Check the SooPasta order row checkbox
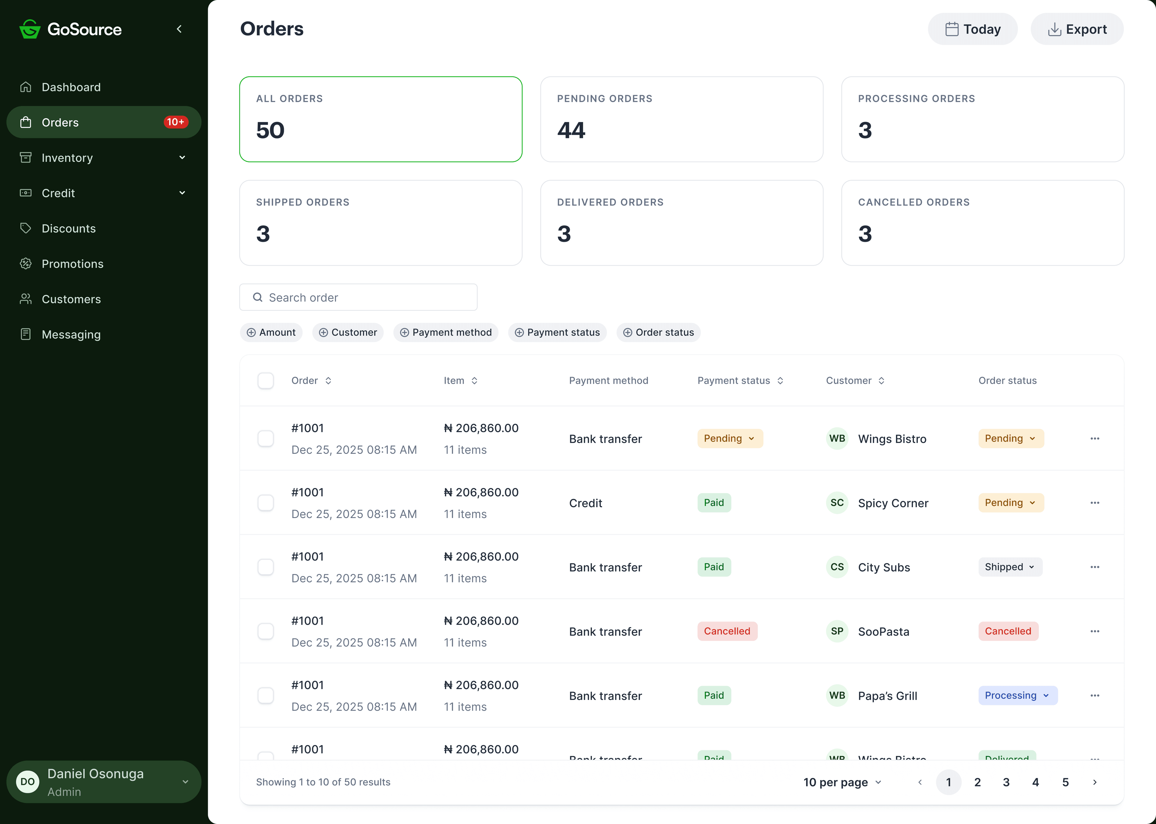 (x=266, y=631)
